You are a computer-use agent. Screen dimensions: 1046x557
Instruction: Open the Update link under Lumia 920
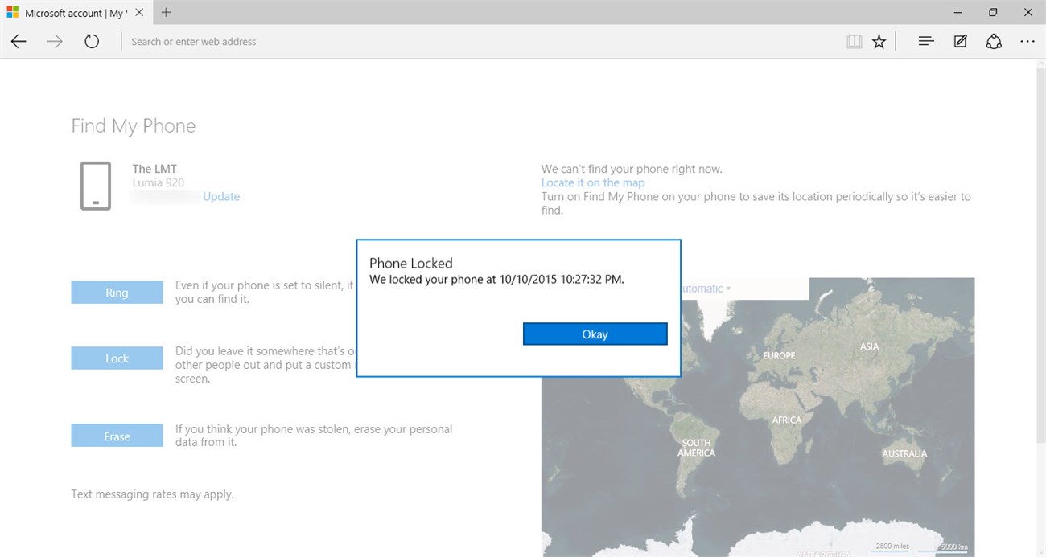pyautogui.click(x=221, y=196)
